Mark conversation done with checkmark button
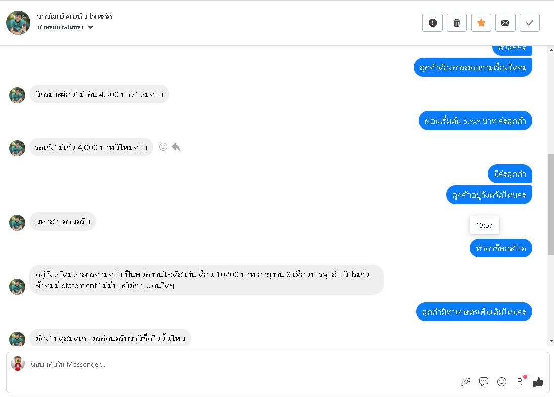The image size is (554, 397). click(530, 23)
